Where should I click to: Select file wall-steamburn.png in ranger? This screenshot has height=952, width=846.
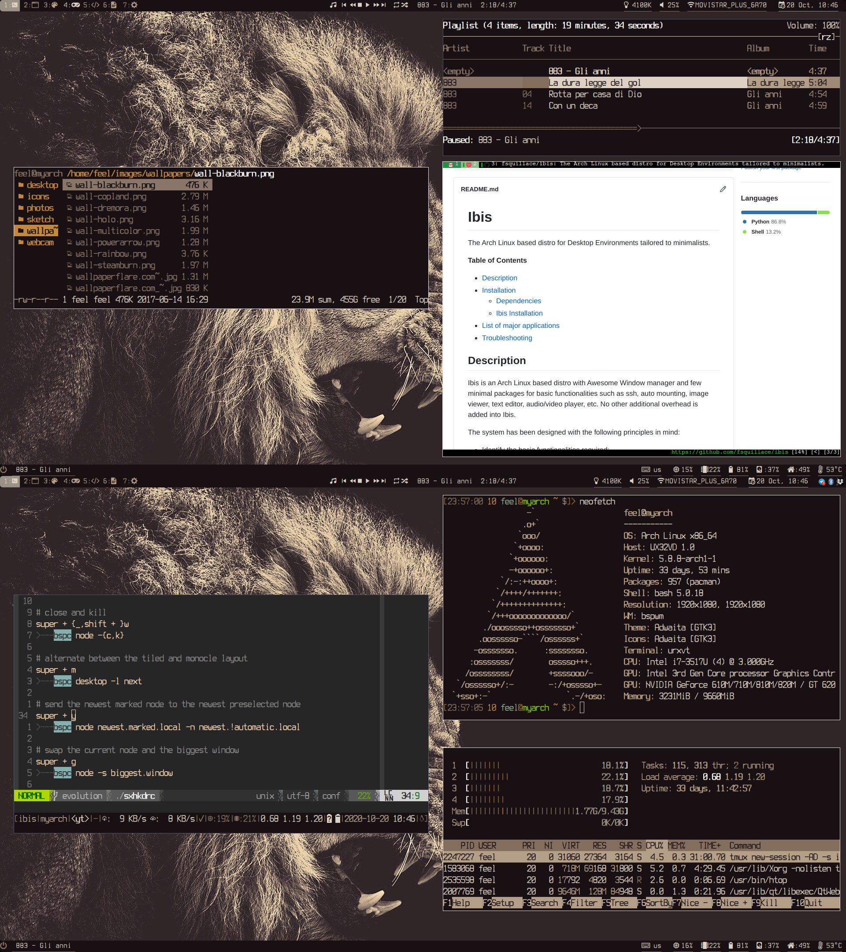(x=137, y=265)
